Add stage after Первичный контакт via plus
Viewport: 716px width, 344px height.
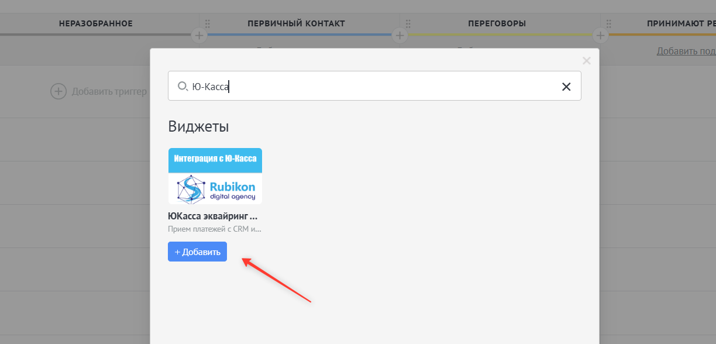click(x=400, y=36)
